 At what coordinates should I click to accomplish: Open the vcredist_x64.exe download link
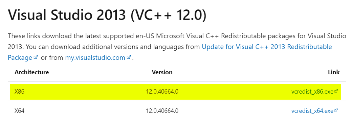(x=312, y=111)
